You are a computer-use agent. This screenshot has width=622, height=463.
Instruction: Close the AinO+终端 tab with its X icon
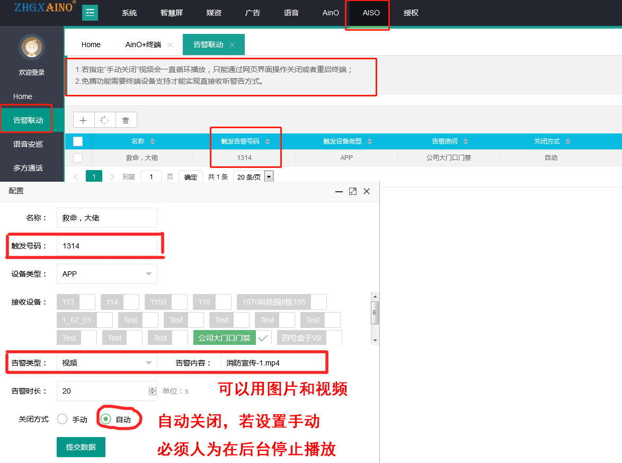pos(170,45)
